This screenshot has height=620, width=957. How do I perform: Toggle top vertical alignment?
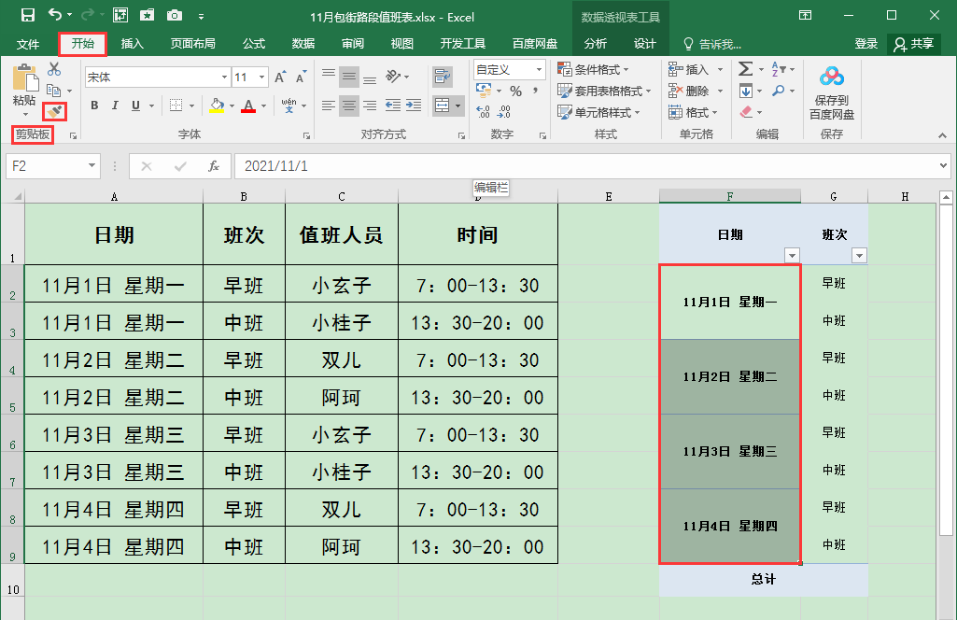329,76
